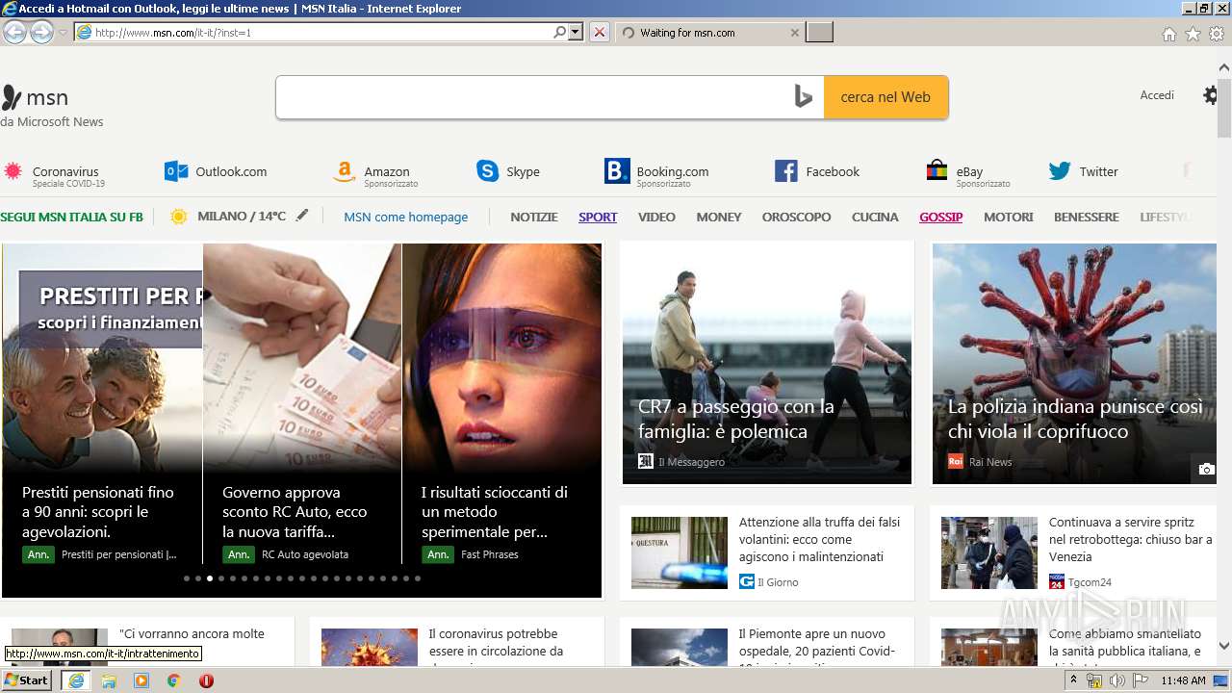This screenshot has width=1232, height=693.
Task: Select the last carousel pagination dot
Action: [418, 578]
